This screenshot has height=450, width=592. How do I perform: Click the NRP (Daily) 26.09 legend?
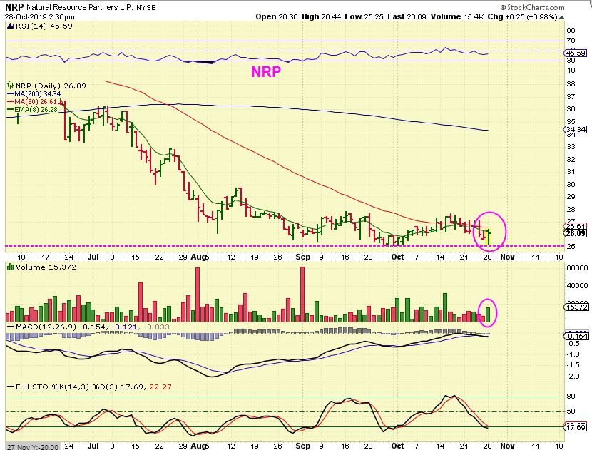tap(51, 86)
